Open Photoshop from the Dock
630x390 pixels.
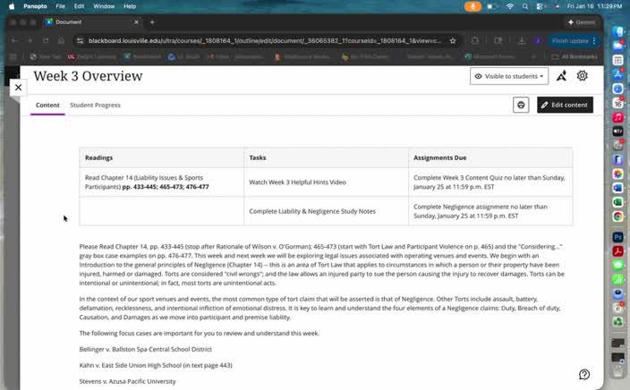point(617,237)
